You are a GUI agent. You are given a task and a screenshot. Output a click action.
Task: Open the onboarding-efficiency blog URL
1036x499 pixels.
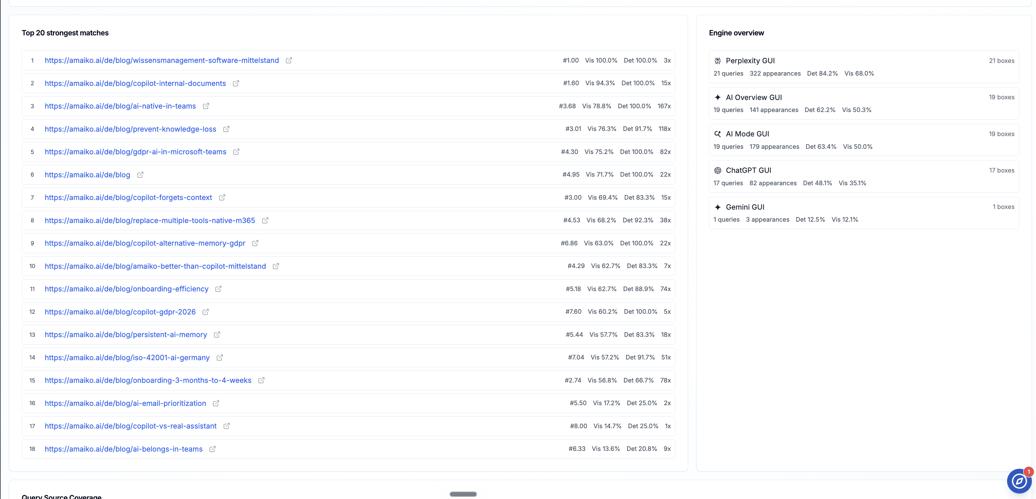tap(126, 289)
